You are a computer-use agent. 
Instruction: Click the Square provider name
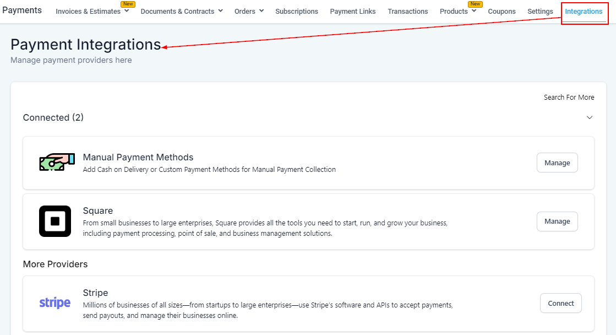[x=98, y=210]
